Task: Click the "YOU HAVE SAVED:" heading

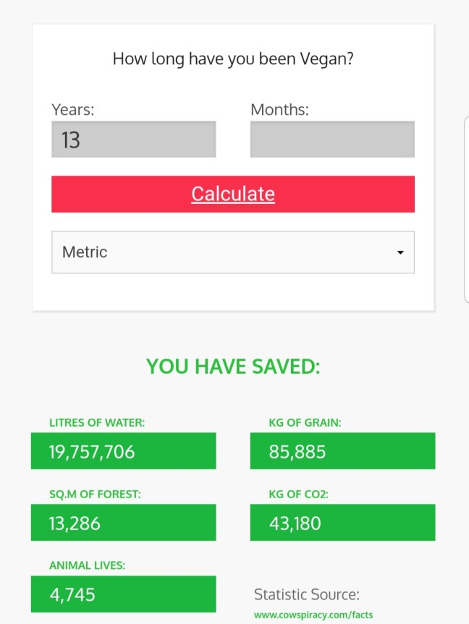Action: [233, 367]
